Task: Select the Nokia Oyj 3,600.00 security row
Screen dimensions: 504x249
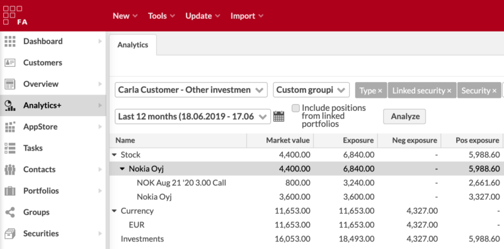Action: pyautogui.click(x=306, y=197)
